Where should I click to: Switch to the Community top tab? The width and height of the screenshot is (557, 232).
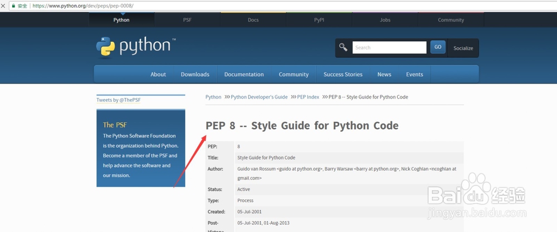pyautogui.click(x=451, y=20)
